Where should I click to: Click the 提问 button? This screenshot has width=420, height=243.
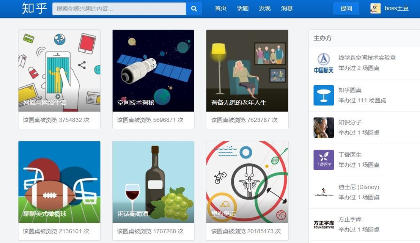click(346, 9)
